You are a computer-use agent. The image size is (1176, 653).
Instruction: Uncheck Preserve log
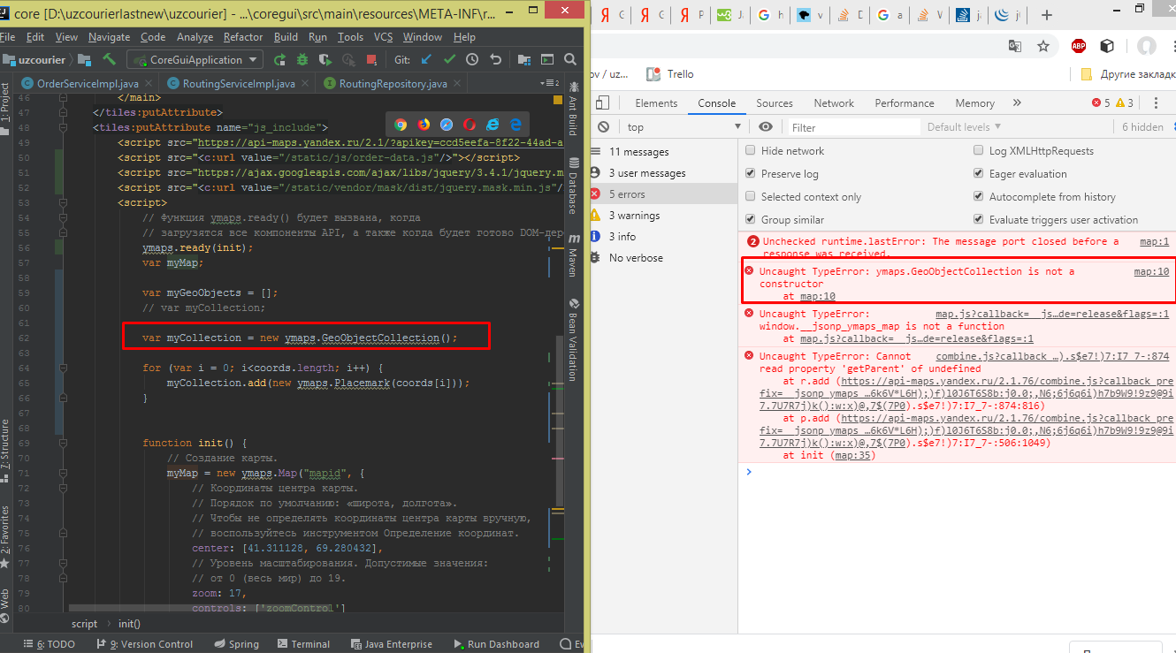(751, 174)
